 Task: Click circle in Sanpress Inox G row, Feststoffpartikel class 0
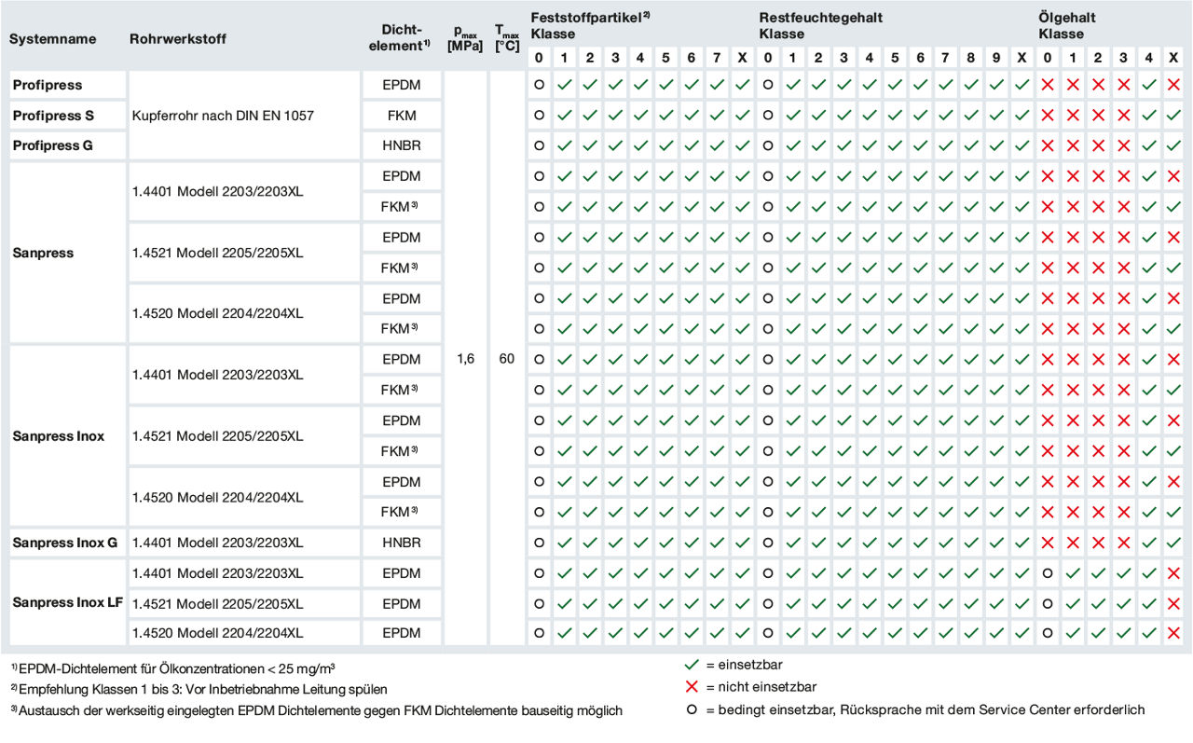539,543
